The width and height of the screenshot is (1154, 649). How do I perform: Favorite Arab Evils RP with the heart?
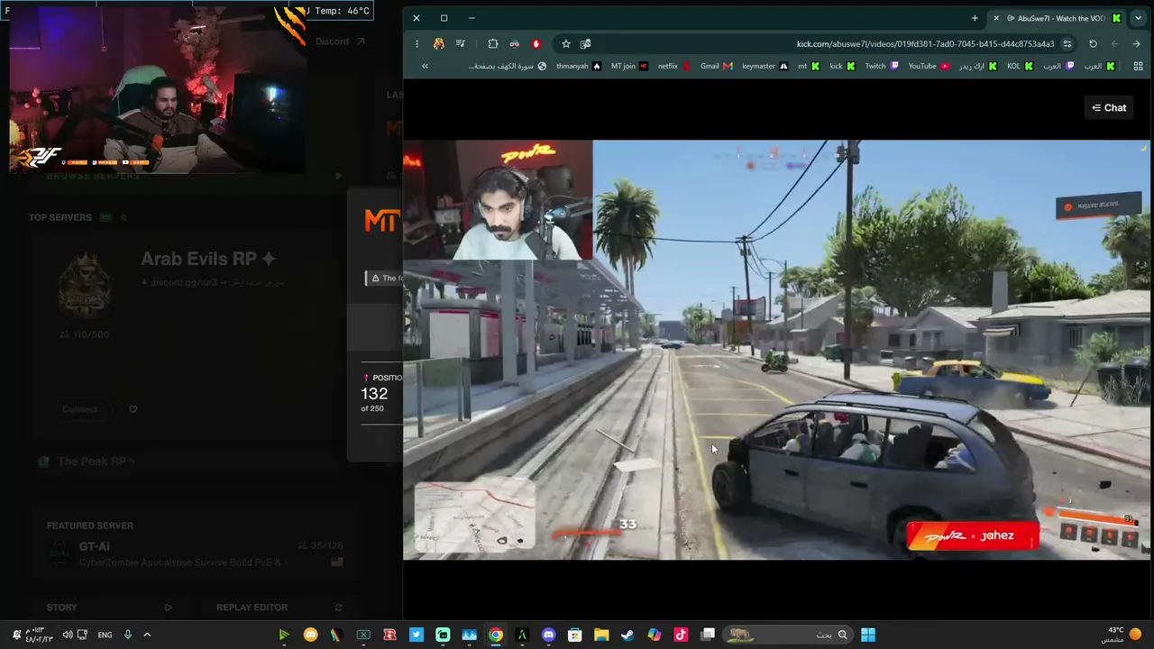(133, 409)
